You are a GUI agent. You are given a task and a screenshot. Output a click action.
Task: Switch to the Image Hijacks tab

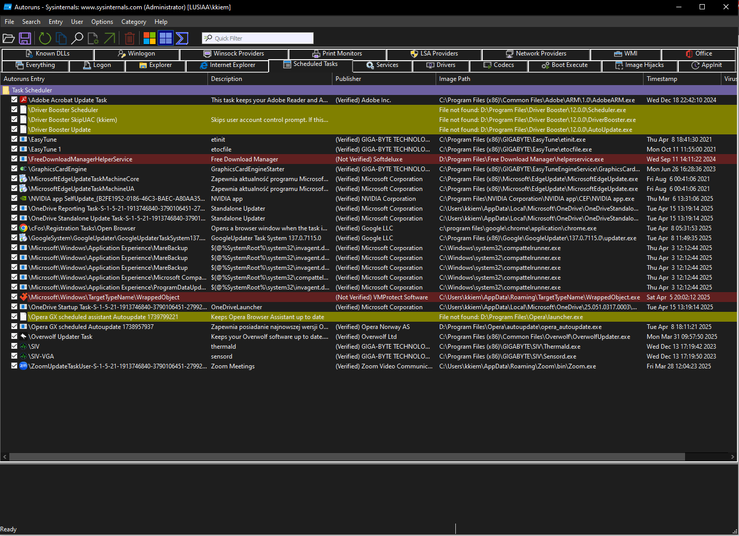coord(639,65)
